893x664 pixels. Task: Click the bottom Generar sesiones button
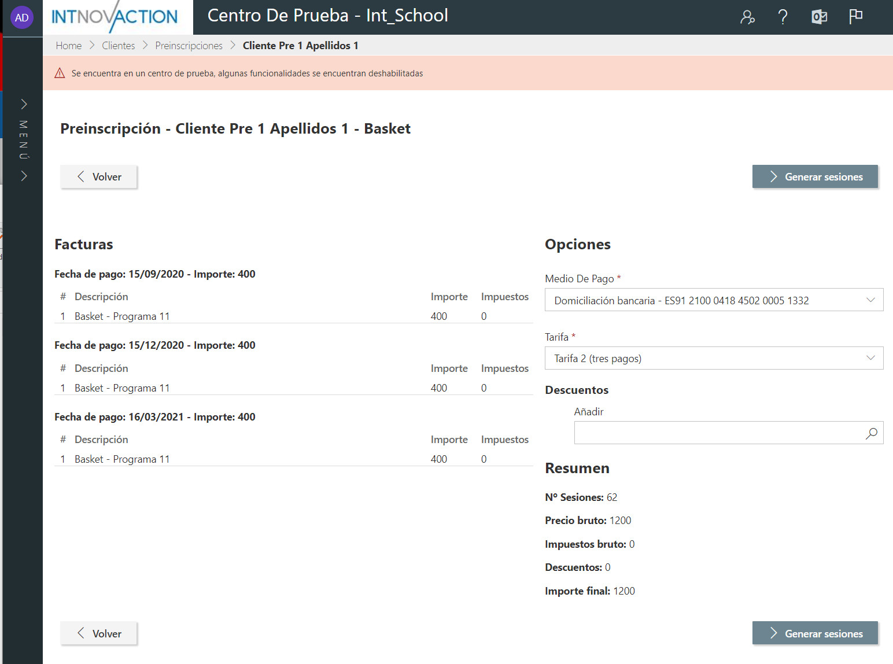(x=815, y=633)
